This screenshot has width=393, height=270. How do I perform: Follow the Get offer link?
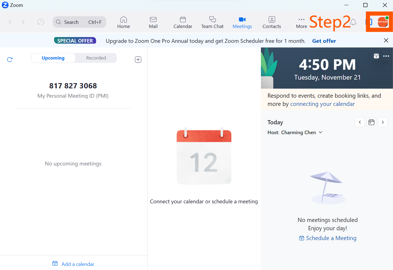pos(324,41)
